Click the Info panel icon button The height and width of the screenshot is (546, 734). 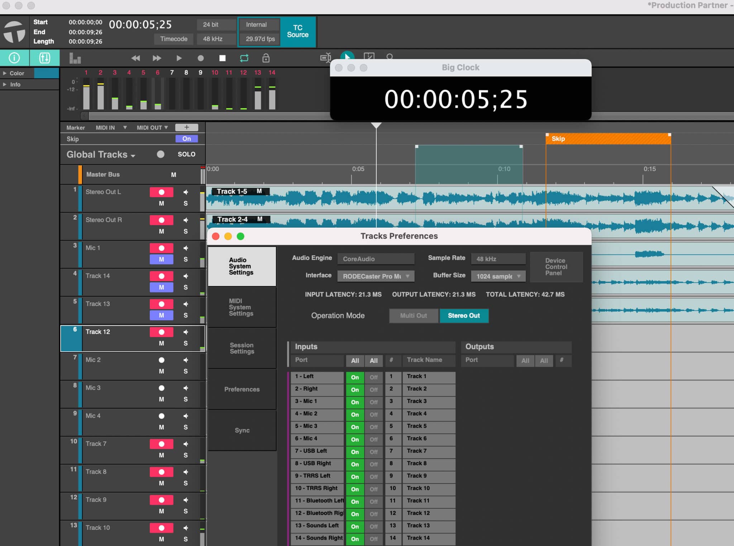14,58
